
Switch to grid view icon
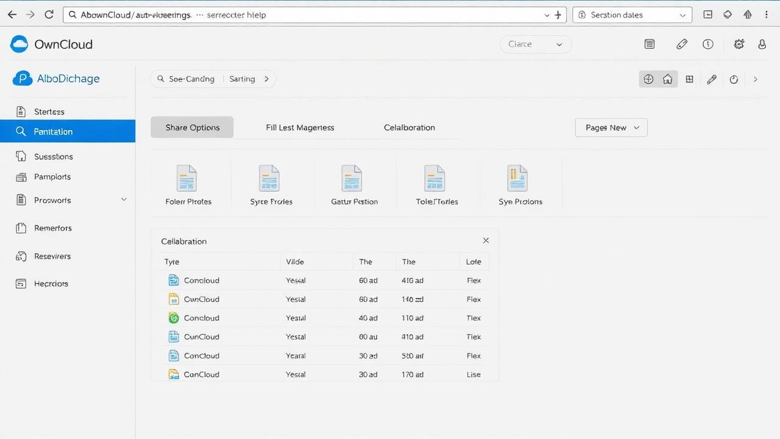click(x=689, y=79)
